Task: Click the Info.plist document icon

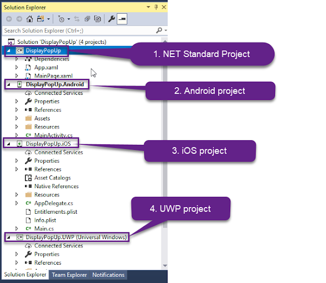Action: pyautogui.click(x=28, y=220)
